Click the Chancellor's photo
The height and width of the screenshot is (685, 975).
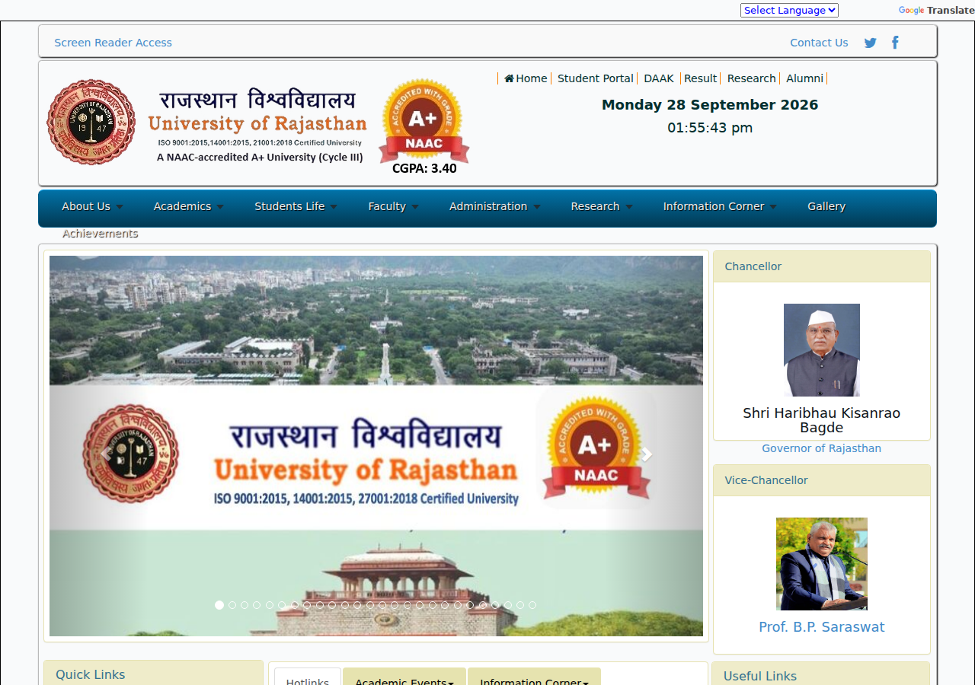(822, 350)
